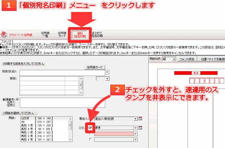Open the まとめて宛名印刷 tab
The height and width of the screenshot is (148, 225).
[97, 34]
